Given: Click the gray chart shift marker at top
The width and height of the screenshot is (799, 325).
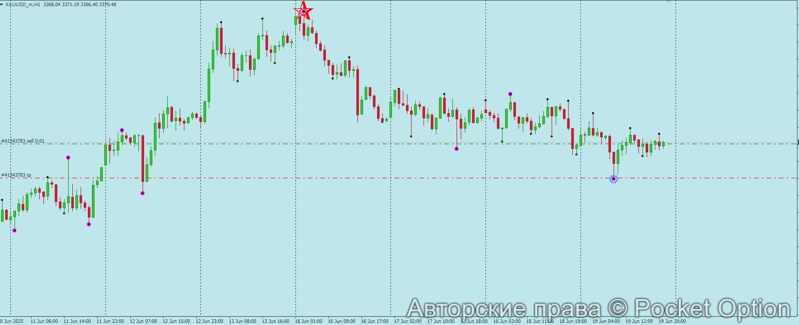Looking at the screenshot, I should pyautogui.click(x=668, y=2).
